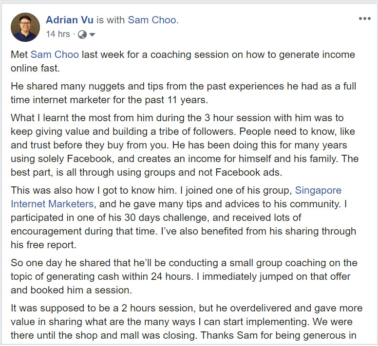Image resolution: width=378 pixels, height=346 pixels.
Task: Click the Internet Marketers link text
Action: tap(52, 204)
